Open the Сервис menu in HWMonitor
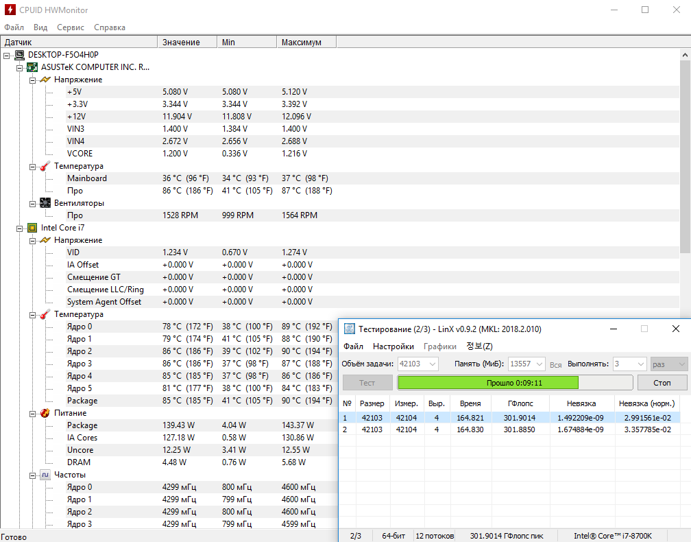 (x=71, y=27)
